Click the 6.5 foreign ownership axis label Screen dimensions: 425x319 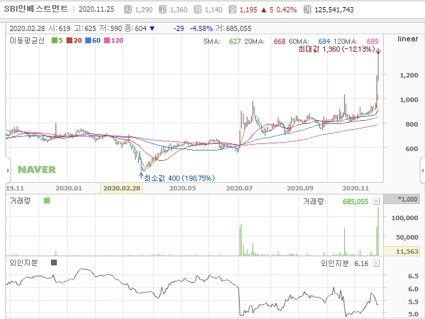point(413,276)
